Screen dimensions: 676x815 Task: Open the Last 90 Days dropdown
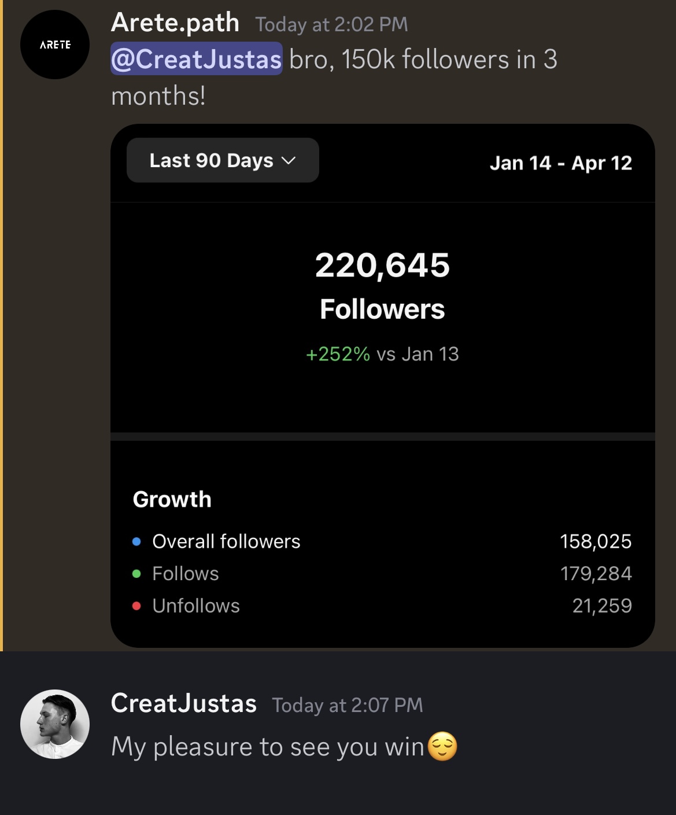(x=211, y=160)
